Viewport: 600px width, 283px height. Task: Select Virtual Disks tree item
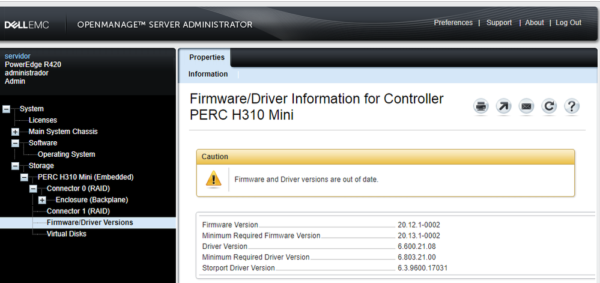(67, 234)
